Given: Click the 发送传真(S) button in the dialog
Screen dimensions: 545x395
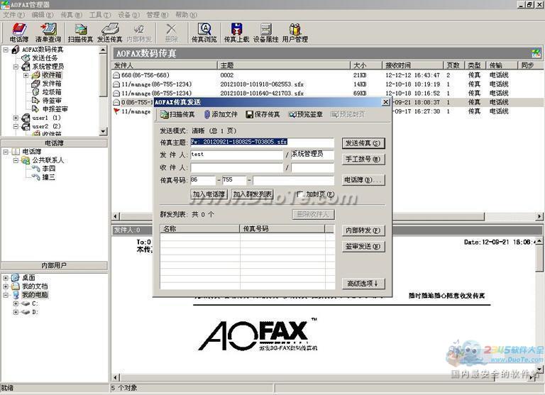Looking at the screenshot, I should 363,143.
